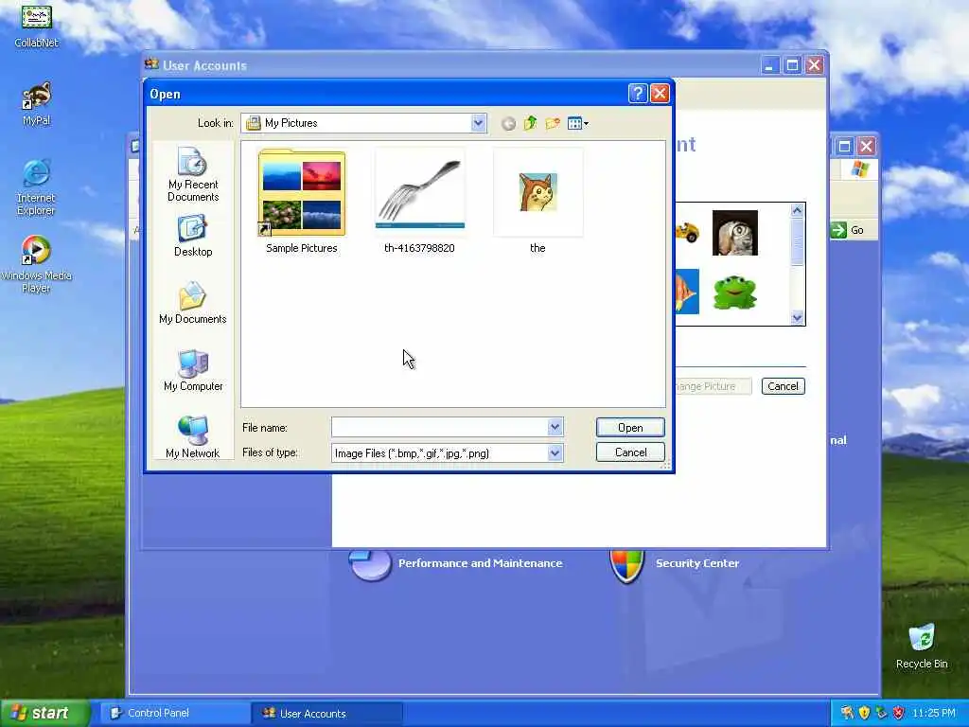Select the fork image th-4163798820
Viewport: 969px width, 727px height.
[x=419, y=202]
